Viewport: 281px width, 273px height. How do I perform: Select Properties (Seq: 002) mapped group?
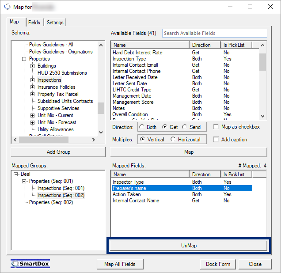tap(51, 202)
